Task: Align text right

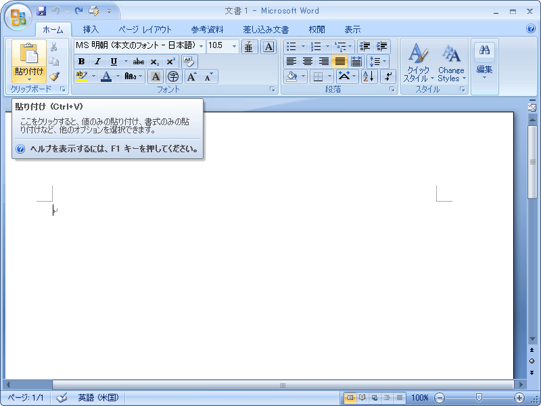Action: click(x=324, y=62)
